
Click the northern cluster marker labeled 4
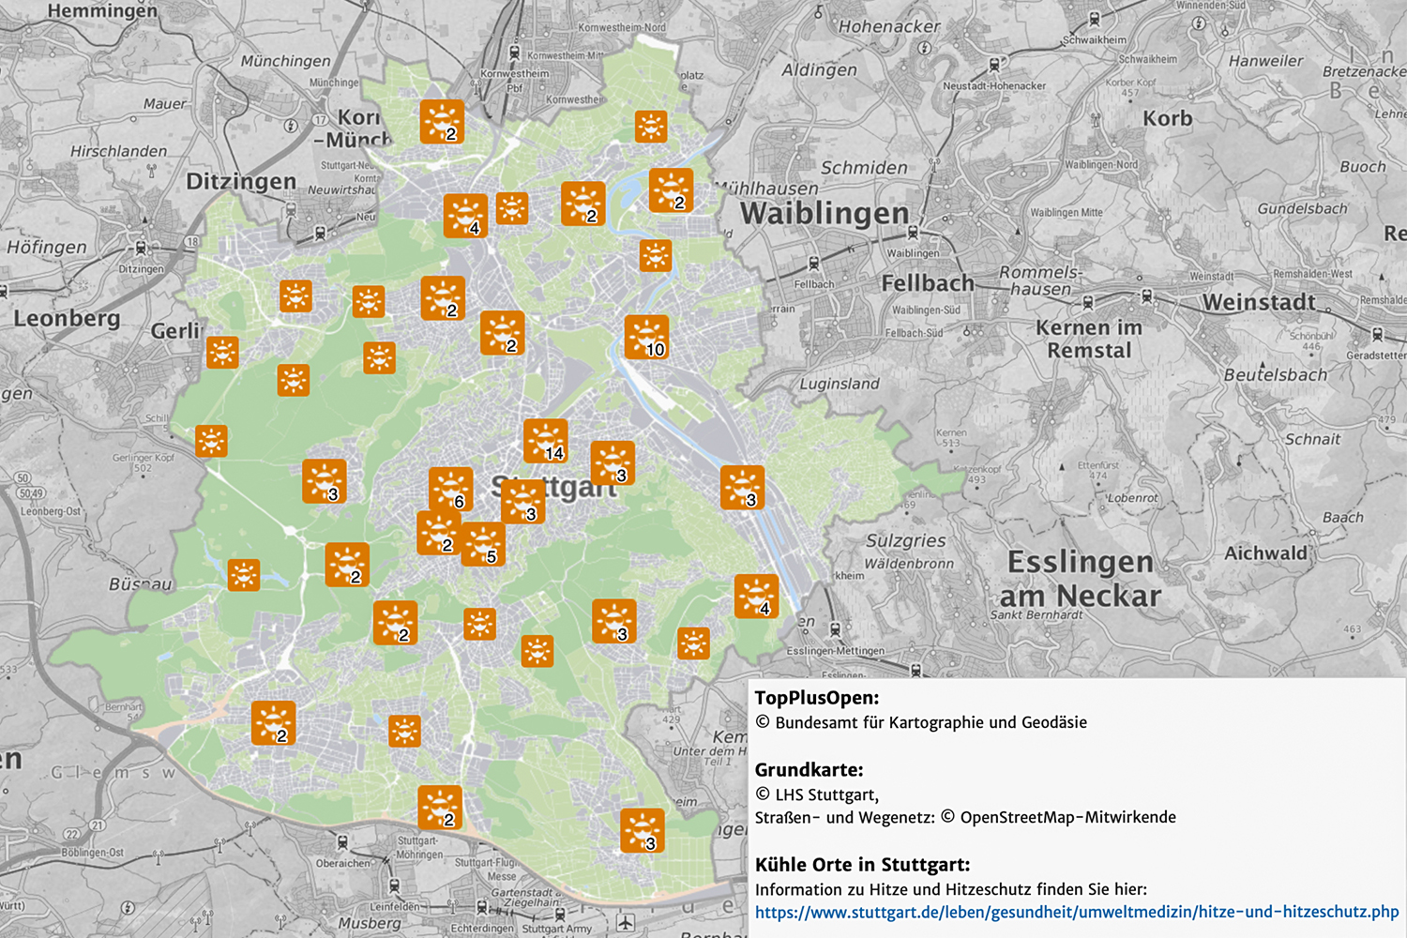click(465, 216)
